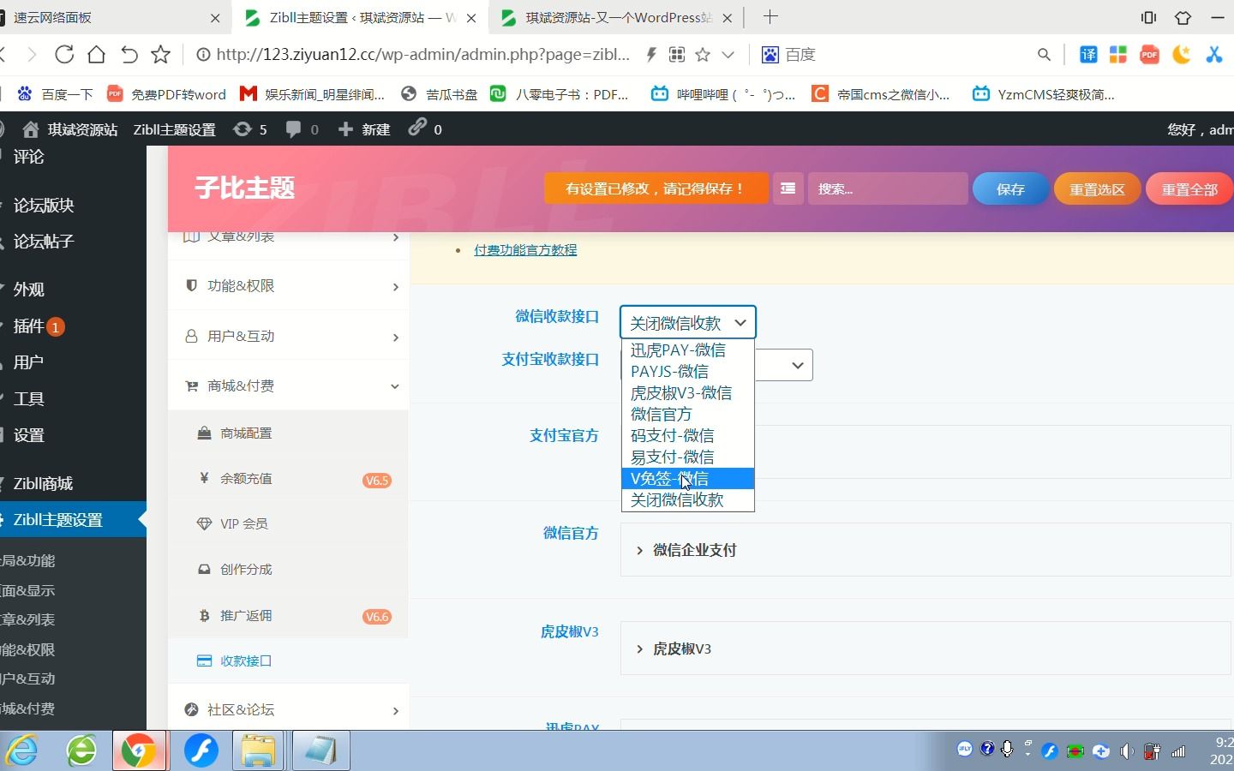Click the browser address URL field
The image size is (1234, 771).
[422, 55]
